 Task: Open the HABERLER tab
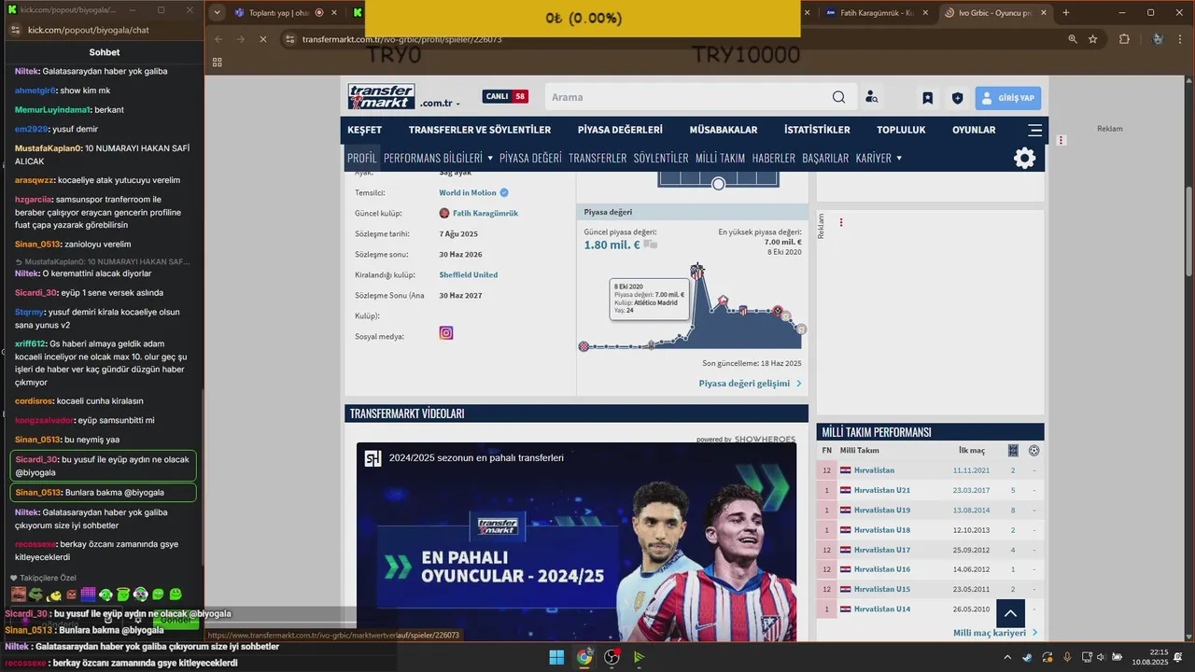coord(774,158)
